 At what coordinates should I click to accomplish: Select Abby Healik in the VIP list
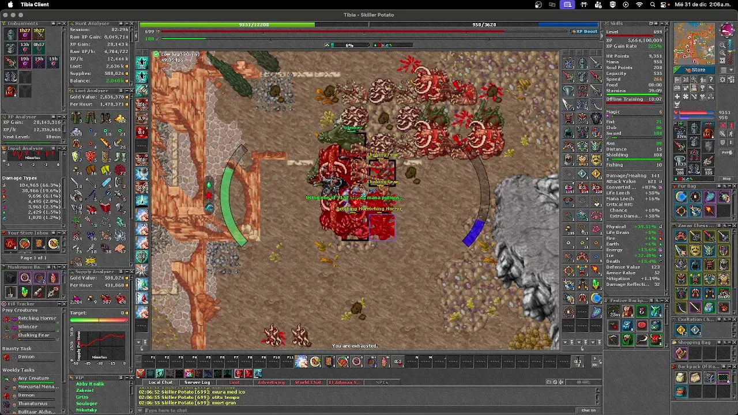coord(90,384)
